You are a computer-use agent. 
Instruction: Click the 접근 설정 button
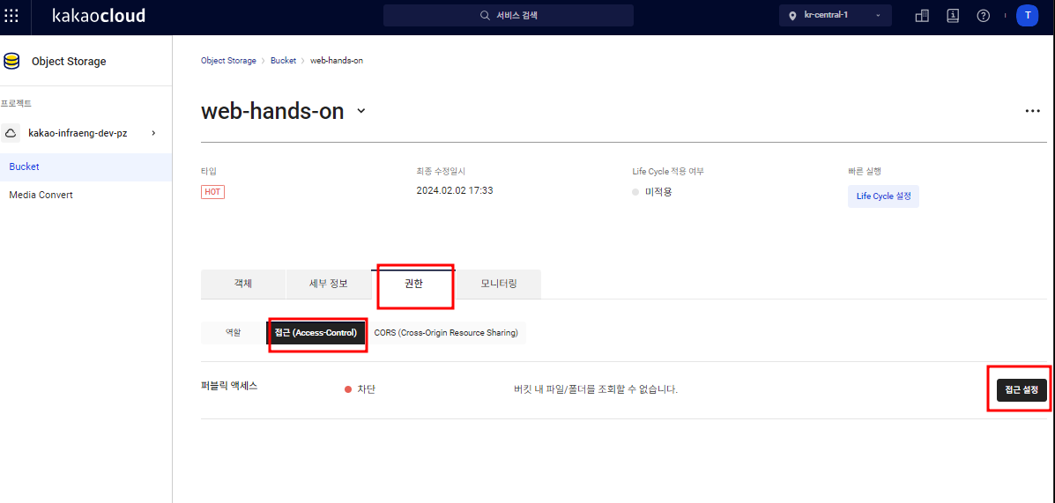click(x=1022, y=390)
